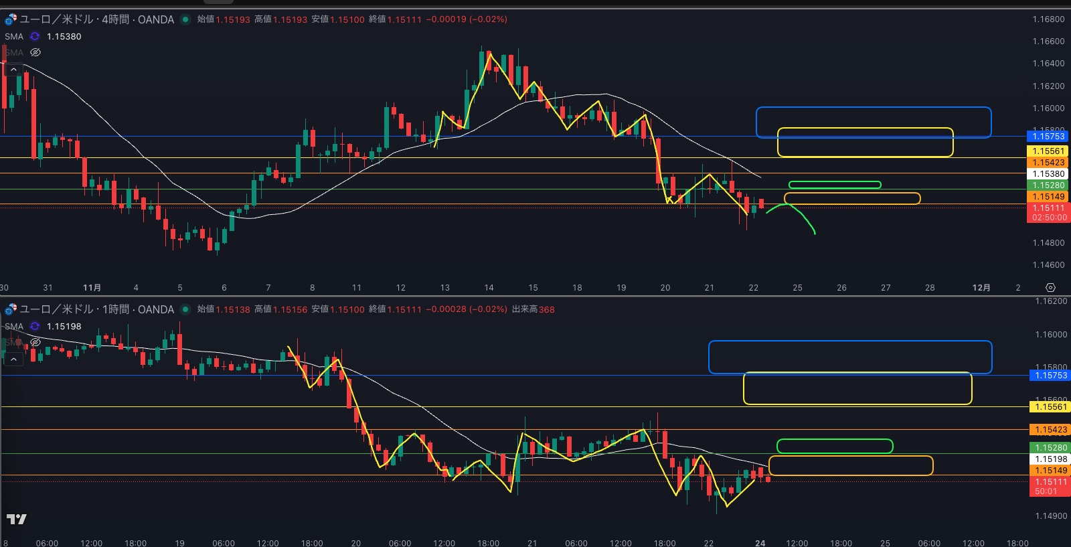1071x547 pixels.
Task: Click the EUR/USD flag icon on 4-hour chart
Action: pyautogui.click(x=11, y=19)
